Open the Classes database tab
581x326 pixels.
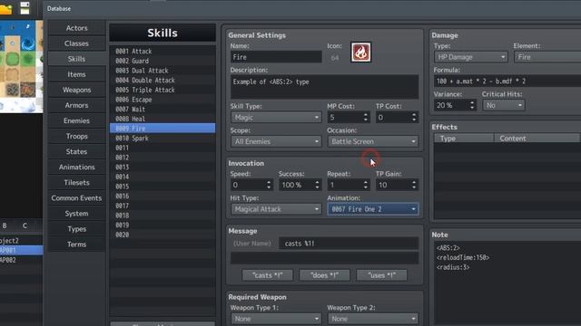point(76,43)
